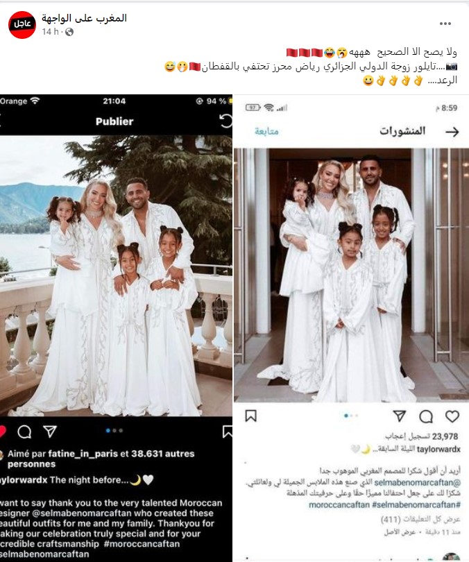
Task: Tap the bookmark save icon in right screenshot
Action: pyautogui.click(x=250, y=416)
